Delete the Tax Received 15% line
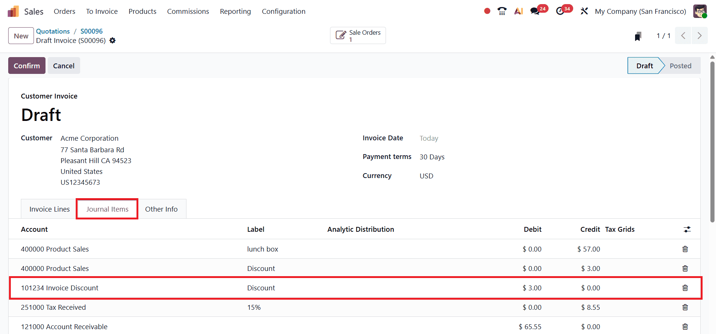716x334 pixels. click(685, 307)
